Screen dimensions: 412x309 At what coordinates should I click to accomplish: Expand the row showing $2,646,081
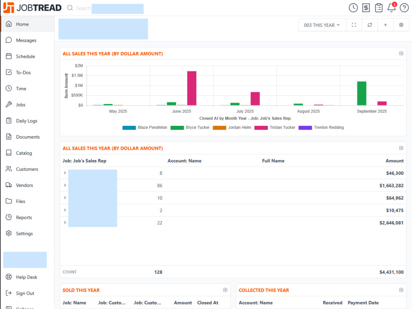coord(65,222)
